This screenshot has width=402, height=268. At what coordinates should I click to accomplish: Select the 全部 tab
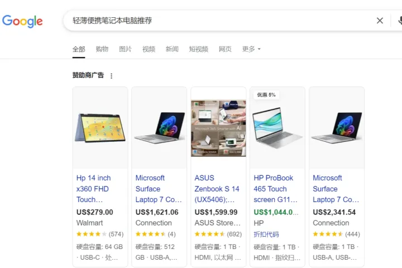pos(79,49)
